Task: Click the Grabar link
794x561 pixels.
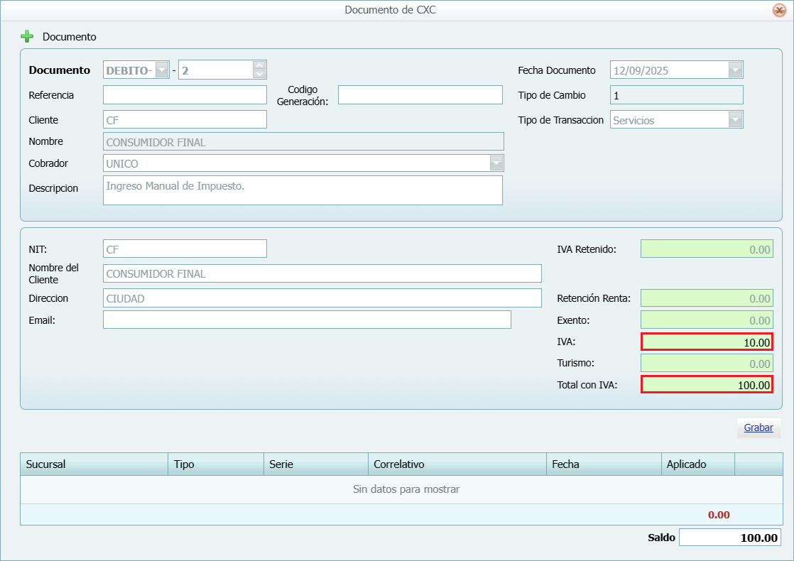Action: point(758,427)
